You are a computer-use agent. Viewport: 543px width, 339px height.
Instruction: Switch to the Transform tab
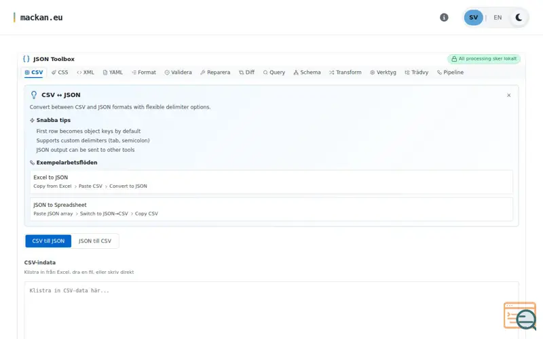[345, 73]
